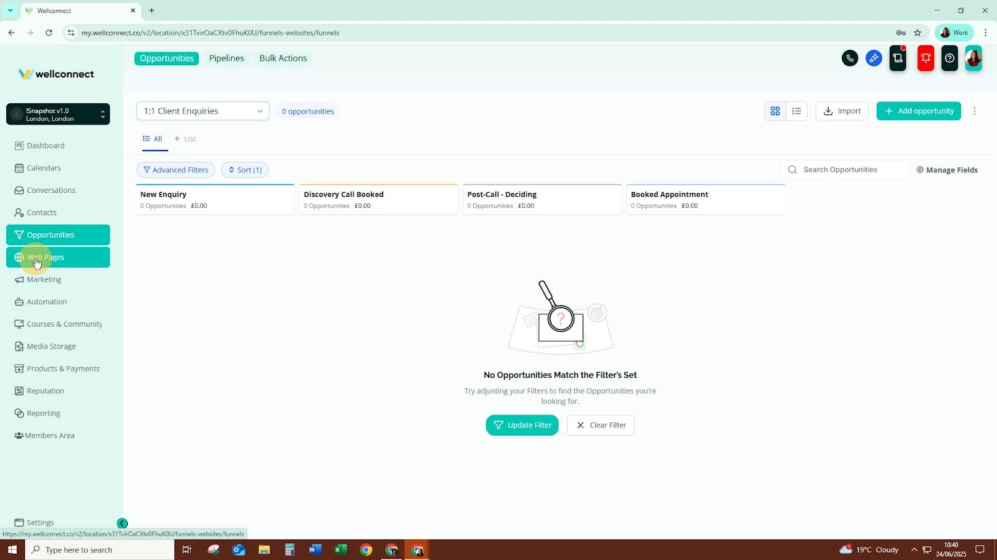This screenshot has width=997, height=560.
Task: Open a new browser tab
Action: (151, 11)
